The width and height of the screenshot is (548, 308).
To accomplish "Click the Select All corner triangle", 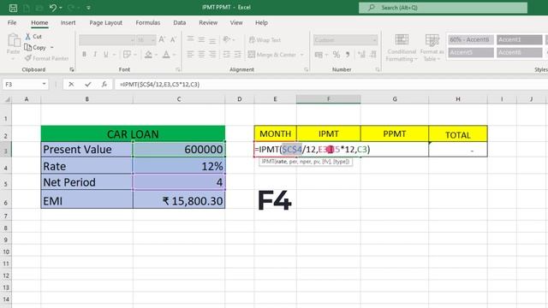I will 7,99.
